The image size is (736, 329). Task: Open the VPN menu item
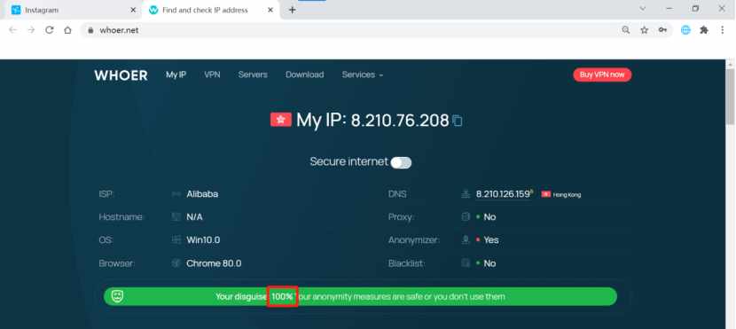point(212,74)
